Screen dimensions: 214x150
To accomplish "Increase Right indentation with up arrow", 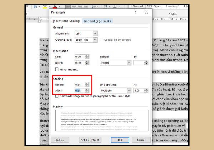I will pyautogui.click(x=87, y=62).
